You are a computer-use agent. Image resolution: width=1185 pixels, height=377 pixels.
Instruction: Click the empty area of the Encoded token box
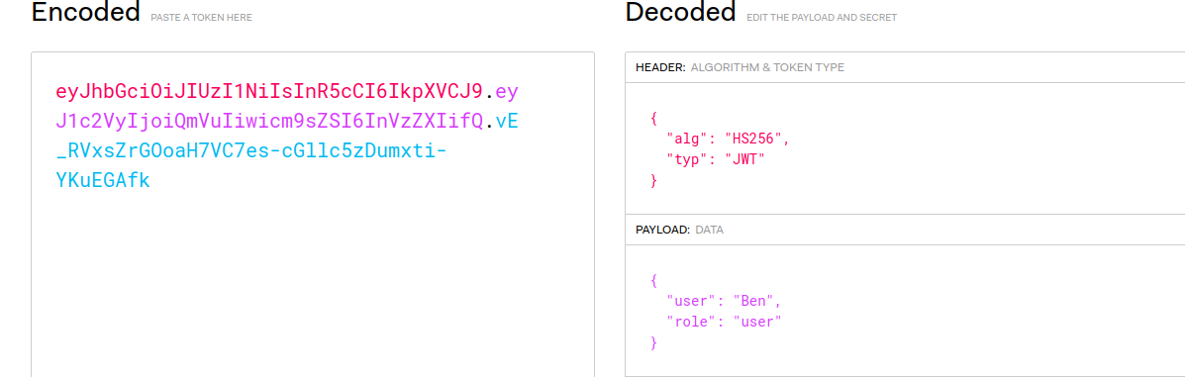(x=312, y=287)
